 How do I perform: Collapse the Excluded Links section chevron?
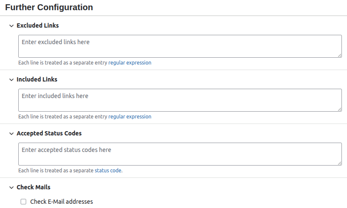pos(11,26)
